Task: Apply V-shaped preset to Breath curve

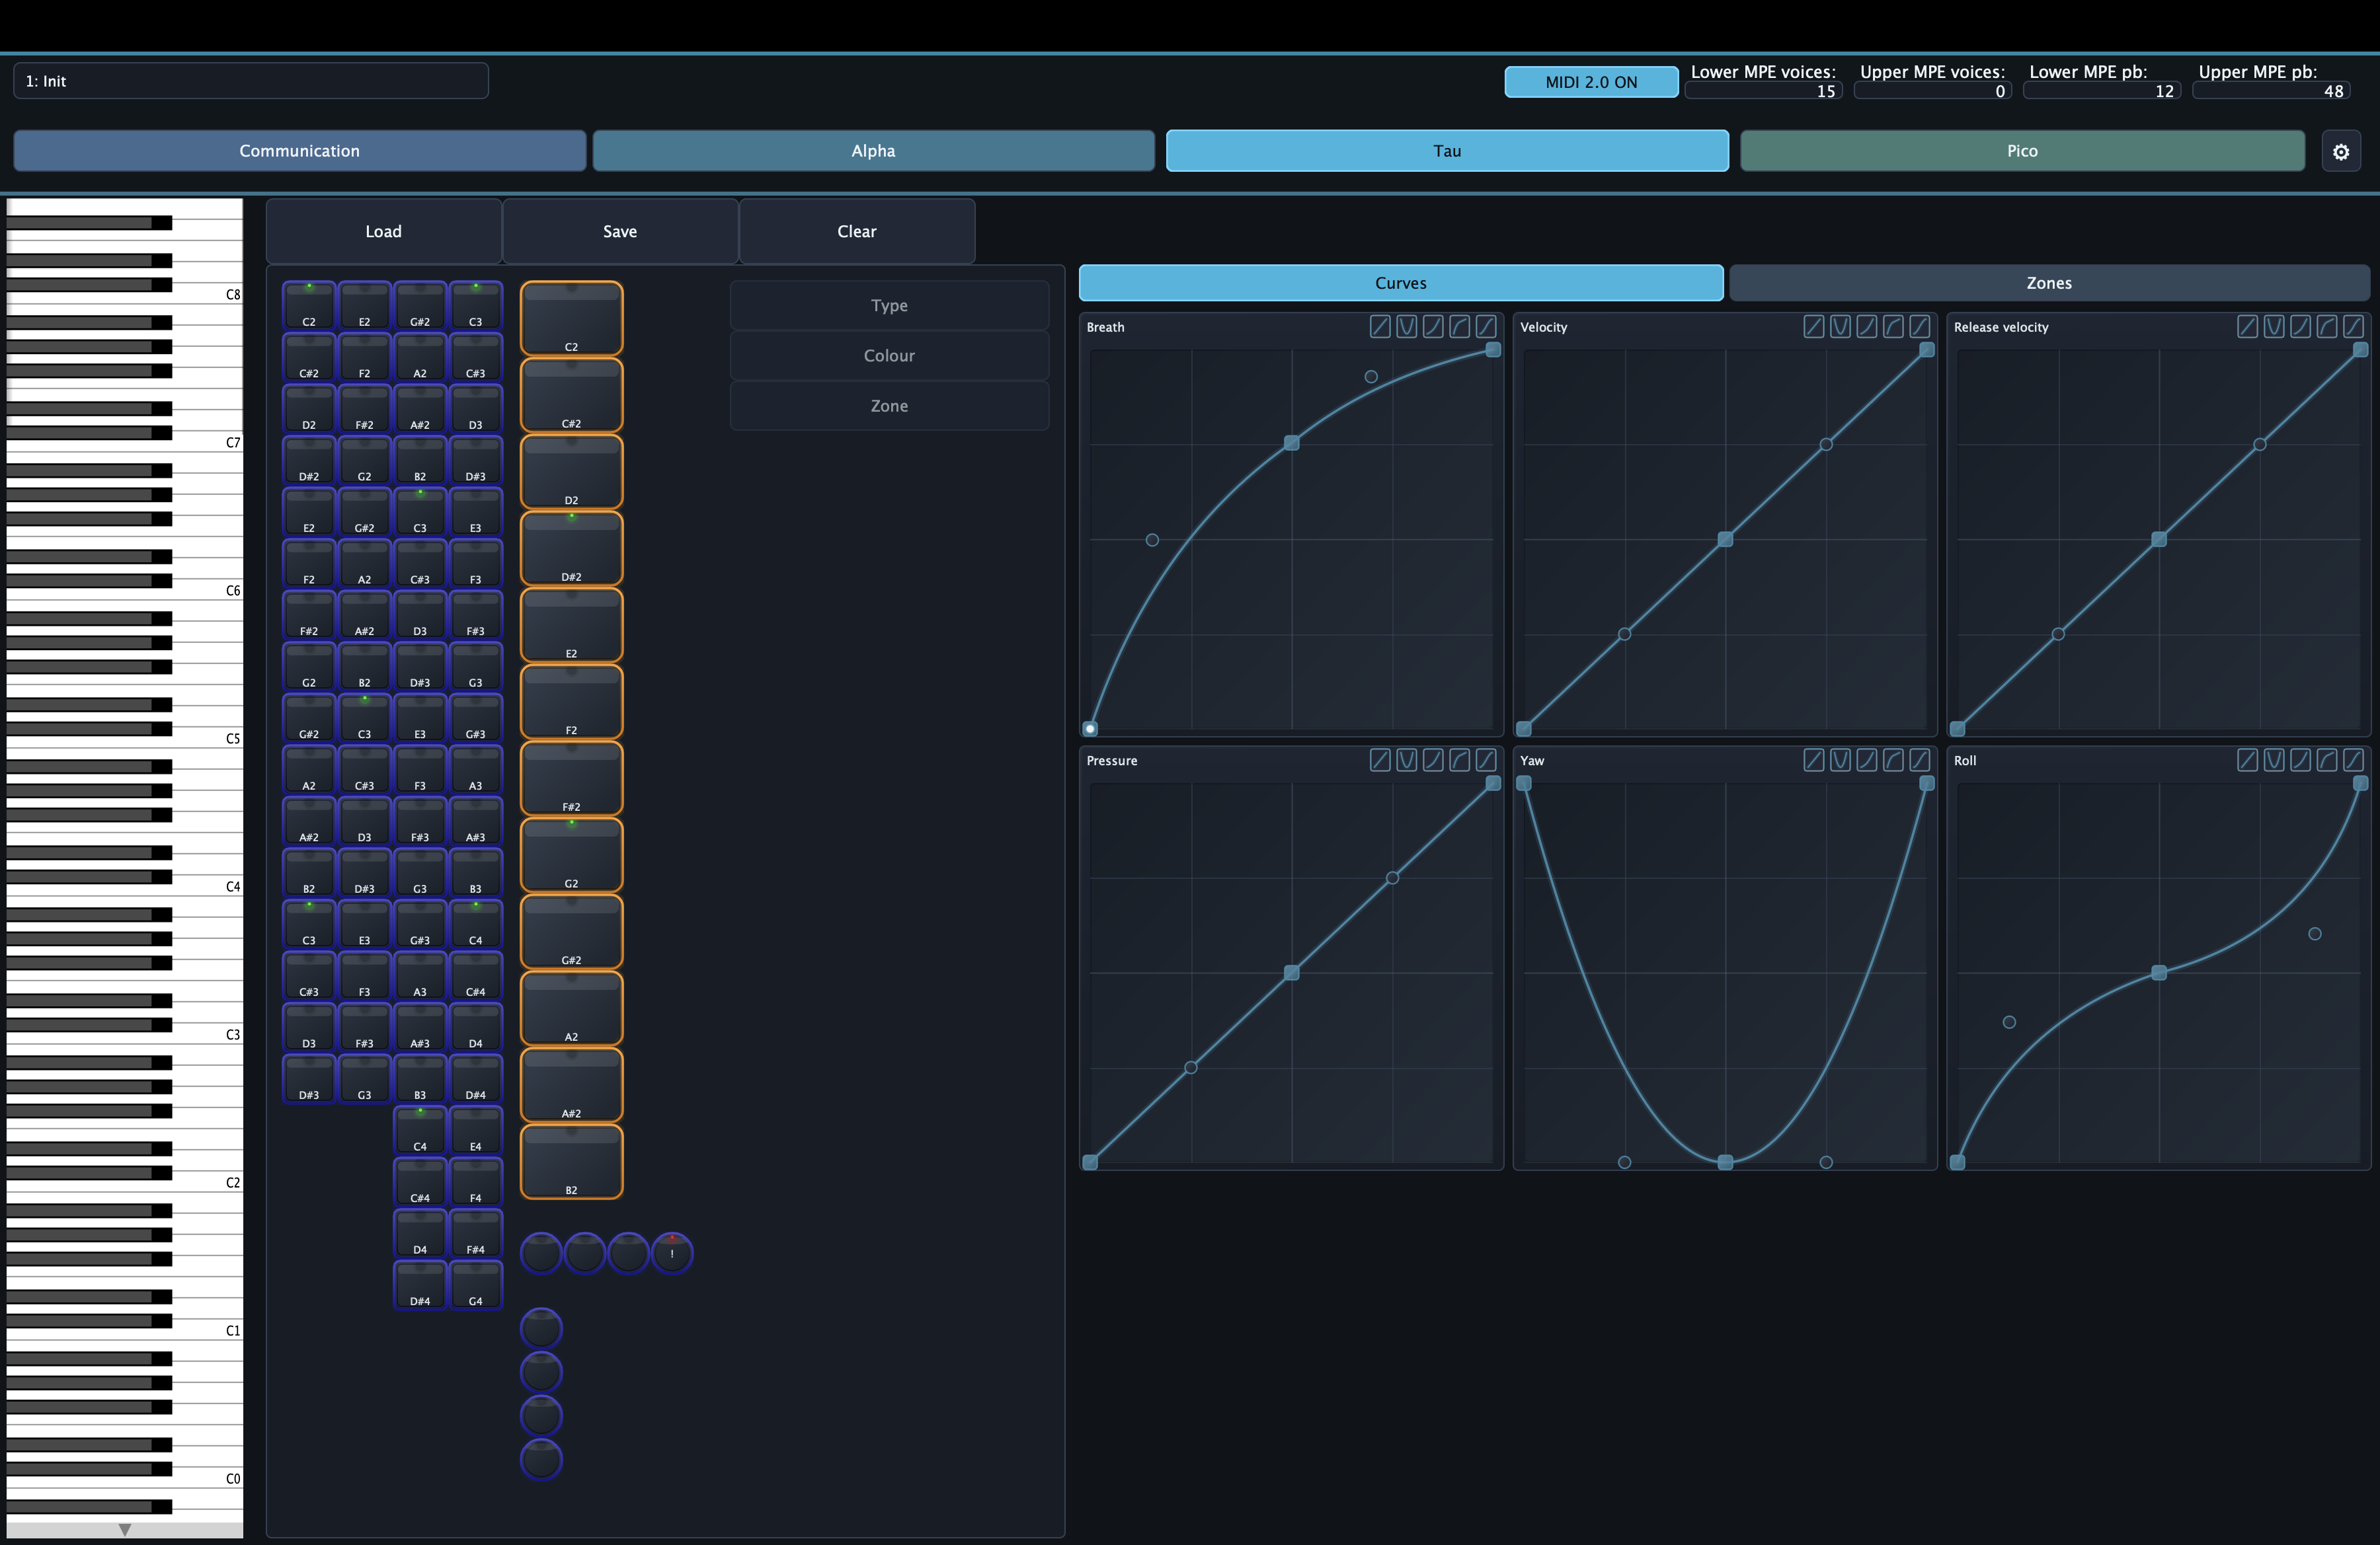Action: point(1406,327)
